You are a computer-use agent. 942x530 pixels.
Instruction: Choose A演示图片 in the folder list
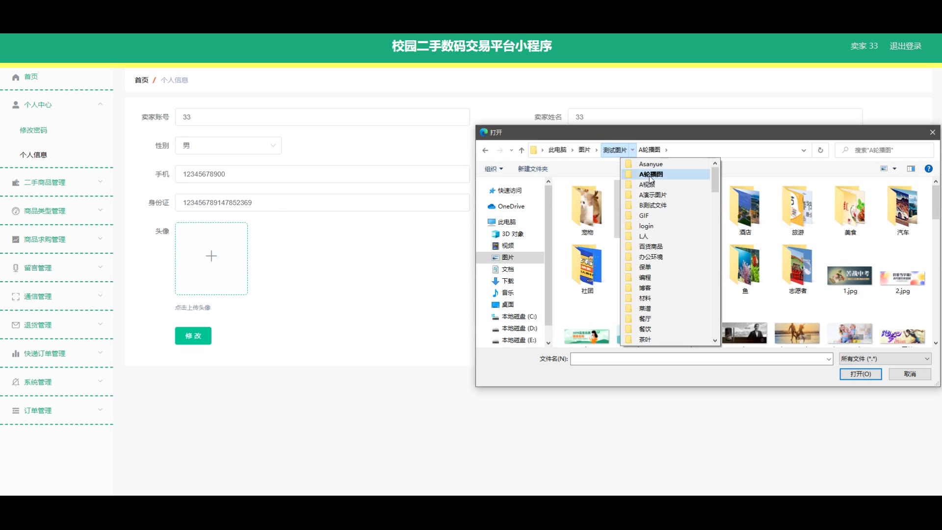coord(653,195)
